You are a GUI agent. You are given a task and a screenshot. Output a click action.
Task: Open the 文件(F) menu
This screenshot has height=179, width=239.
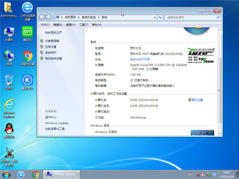click(x=45, y=25)
